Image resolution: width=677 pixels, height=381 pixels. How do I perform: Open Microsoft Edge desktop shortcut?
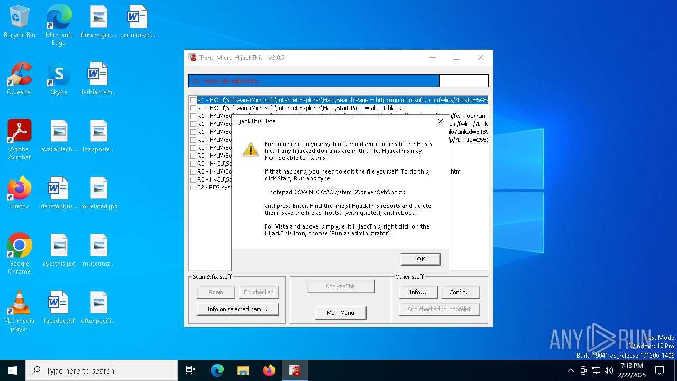click(59, 25)
